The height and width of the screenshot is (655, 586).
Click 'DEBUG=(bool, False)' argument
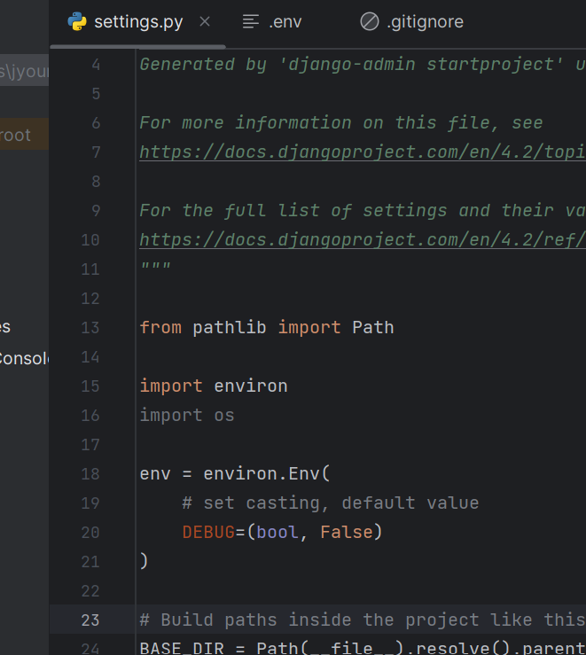tap(282, 533)
